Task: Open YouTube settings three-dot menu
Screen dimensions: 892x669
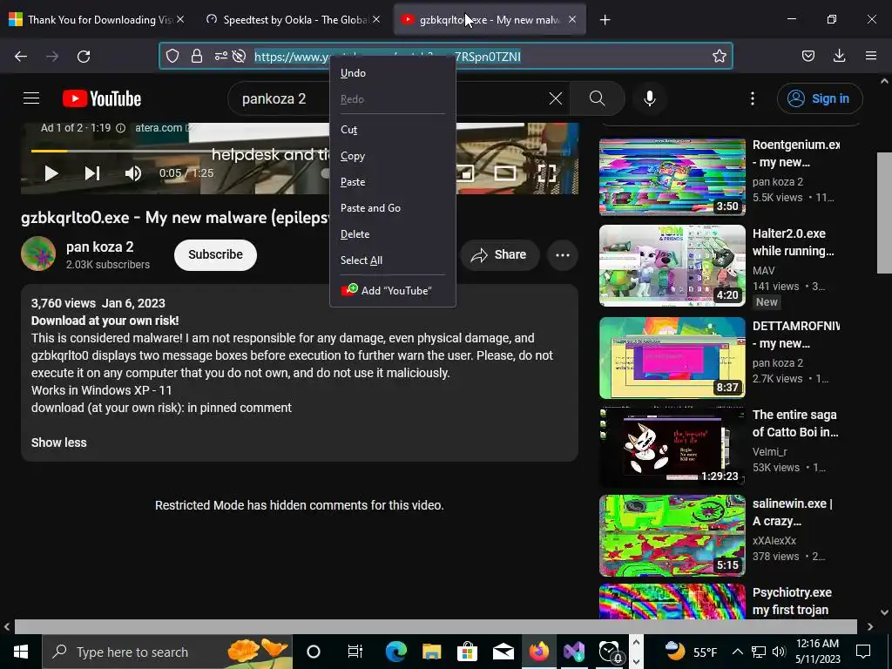Action: click(752, 98)
